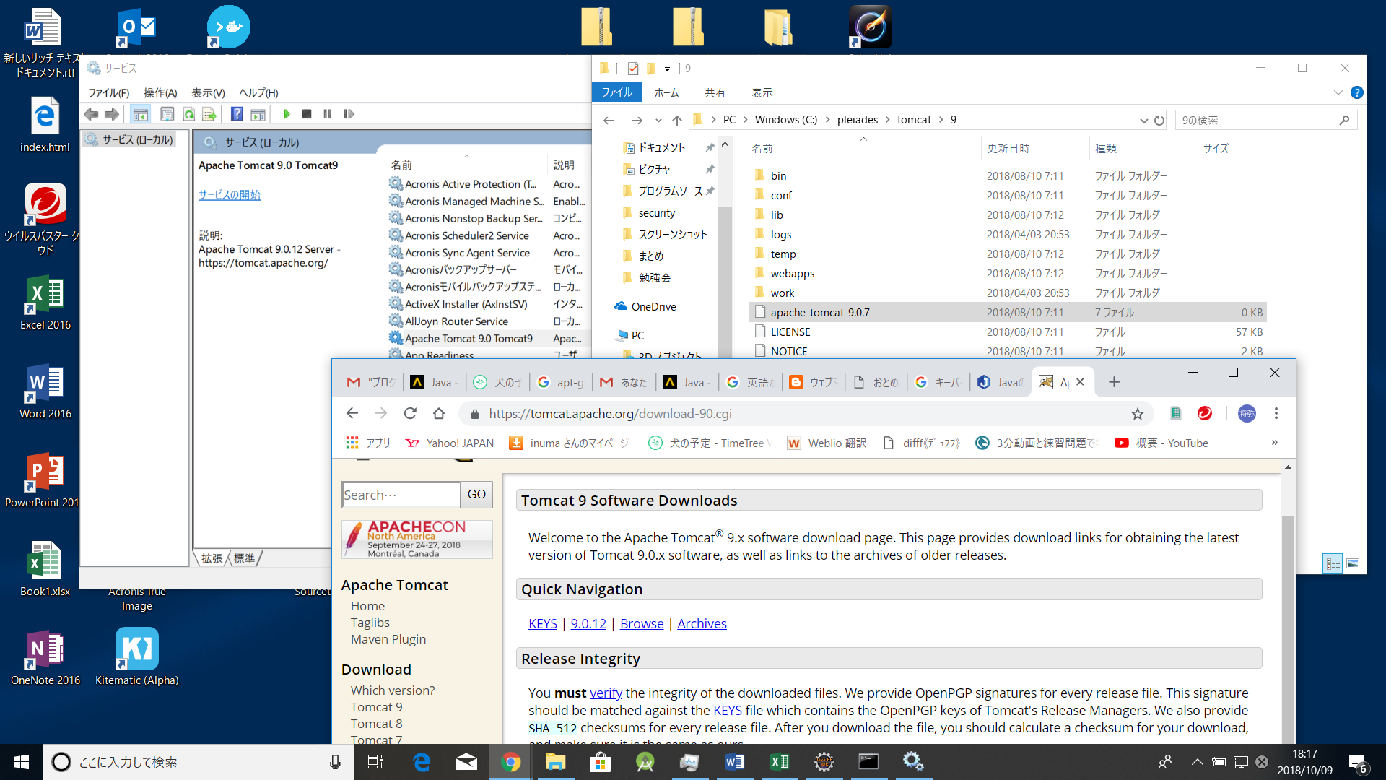The height and width of the screenshot is (780, 1386).
Task: Open the 表示(V) menu in Services
Action: click(208, 92)
